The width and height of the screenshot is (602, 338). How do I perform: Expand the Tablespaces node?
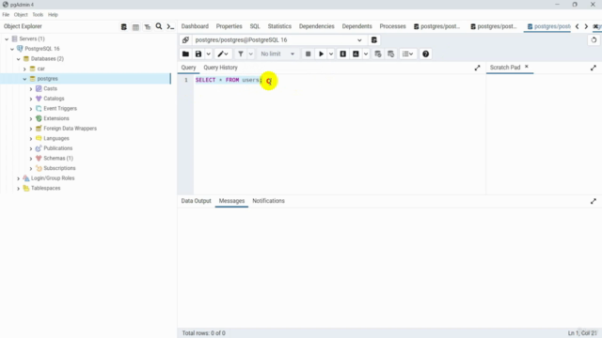tap(19, 188)
